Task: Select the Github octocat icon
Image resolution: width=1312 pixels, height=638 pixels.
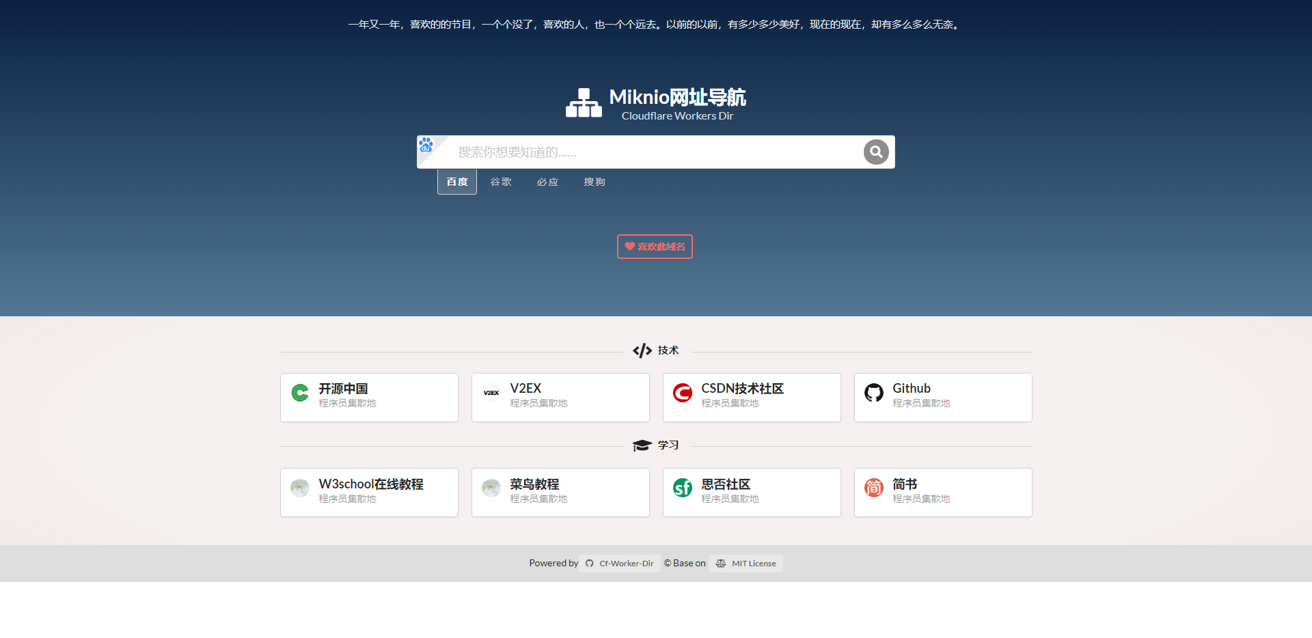Action: point(873,393)
